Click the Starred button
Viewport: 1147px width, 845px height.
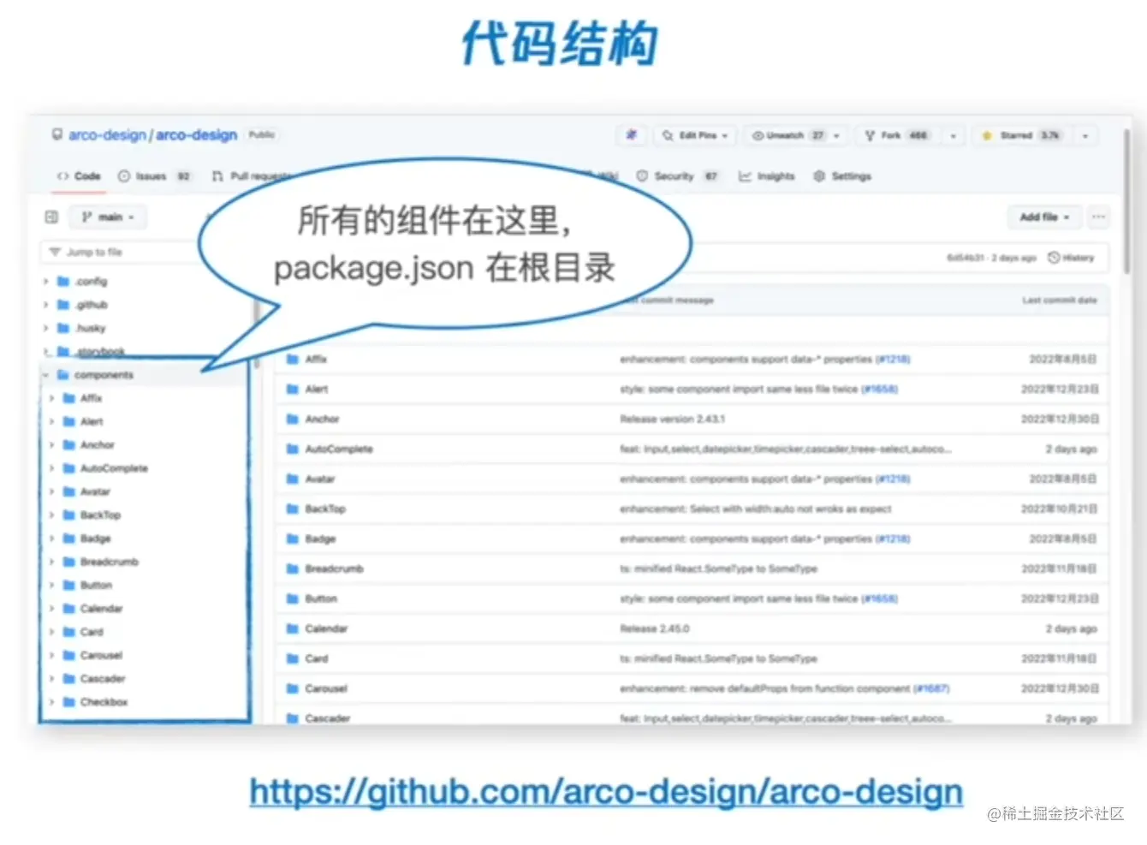click(1022, 135)
